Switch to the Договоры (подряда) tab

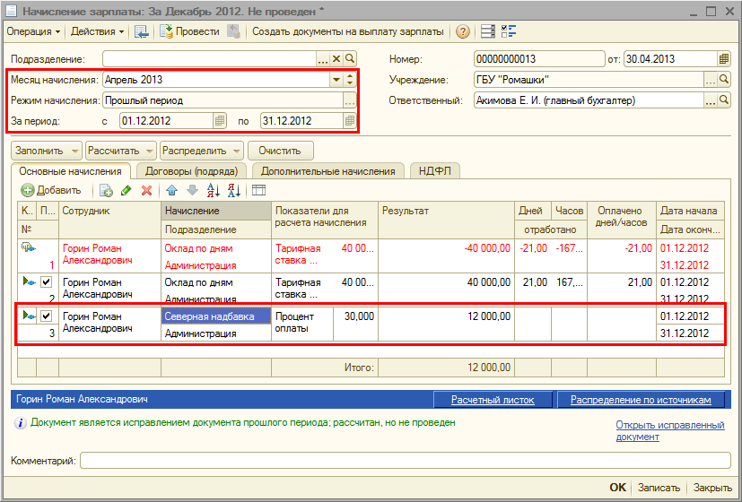[x=191, y=171]
